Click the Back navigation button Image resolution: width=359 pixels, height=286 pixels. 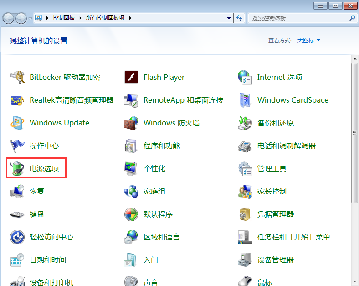(x=9, y=18)
